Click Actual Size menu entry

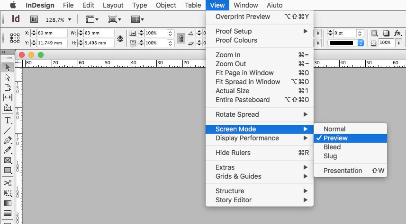click(260, 91)
